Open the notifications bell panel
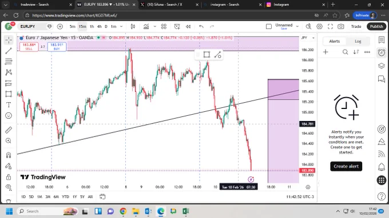 click(x=382, y=167)
